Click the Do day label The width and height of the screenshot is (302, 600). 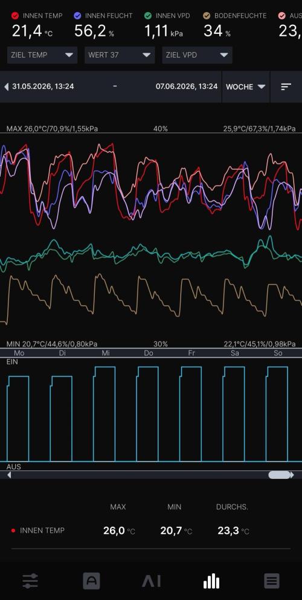click(149, 353)
